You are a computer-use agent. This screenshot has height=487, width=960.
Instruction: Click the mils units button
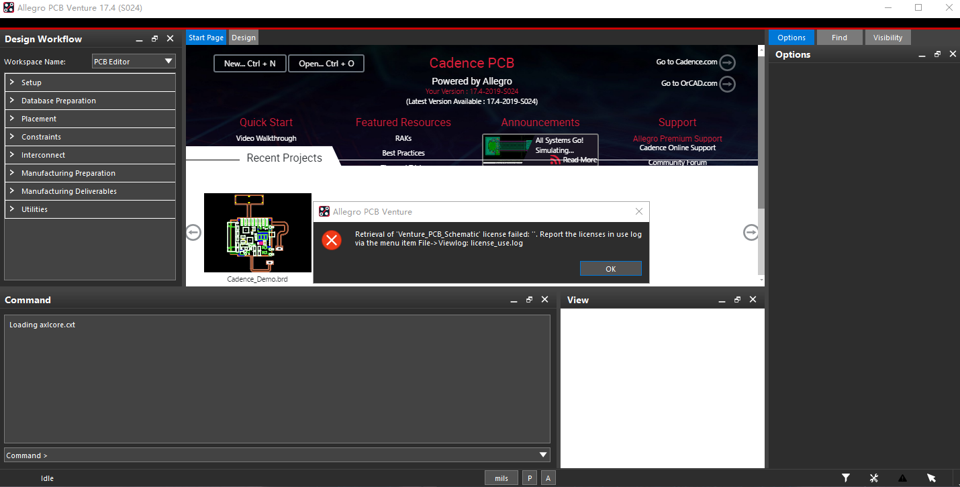pyautogui.click(x=501, y=478)
